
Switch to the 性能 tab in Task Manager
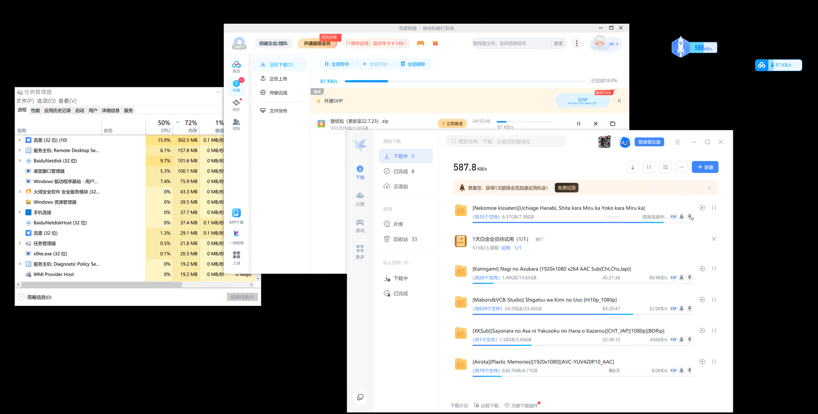[35, 111]
